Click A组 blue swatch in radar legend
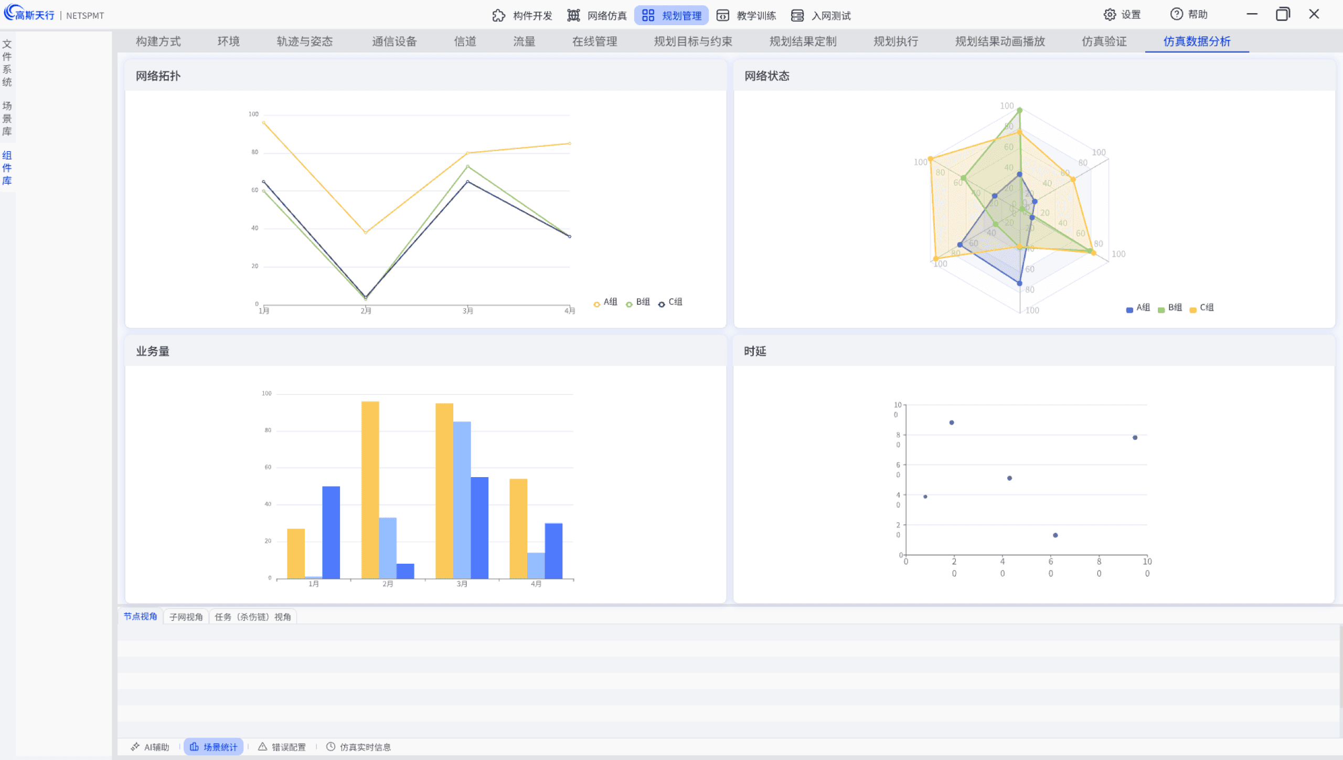The height and width of the screenshot is (760, 1343). pyautogui.click(x=1129, y=310)
